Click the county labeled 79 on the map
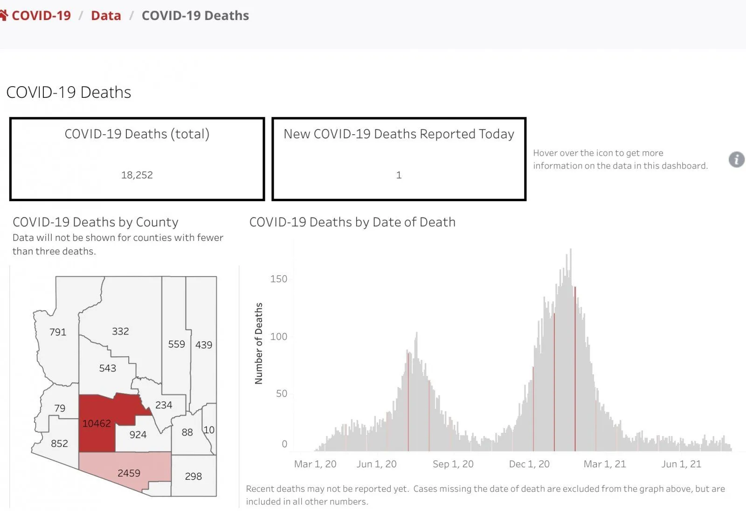Viewport: 746px width, 511px height. coord(60,408)
